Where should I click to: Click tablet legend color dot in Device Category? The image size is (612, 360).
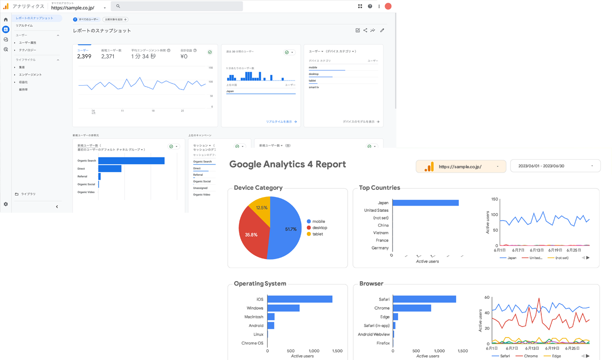[x=309, y=234]
